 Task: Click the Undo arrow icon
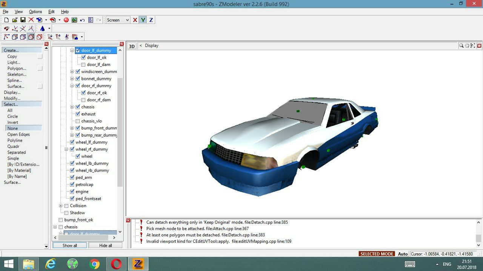[x=82, y=20]
